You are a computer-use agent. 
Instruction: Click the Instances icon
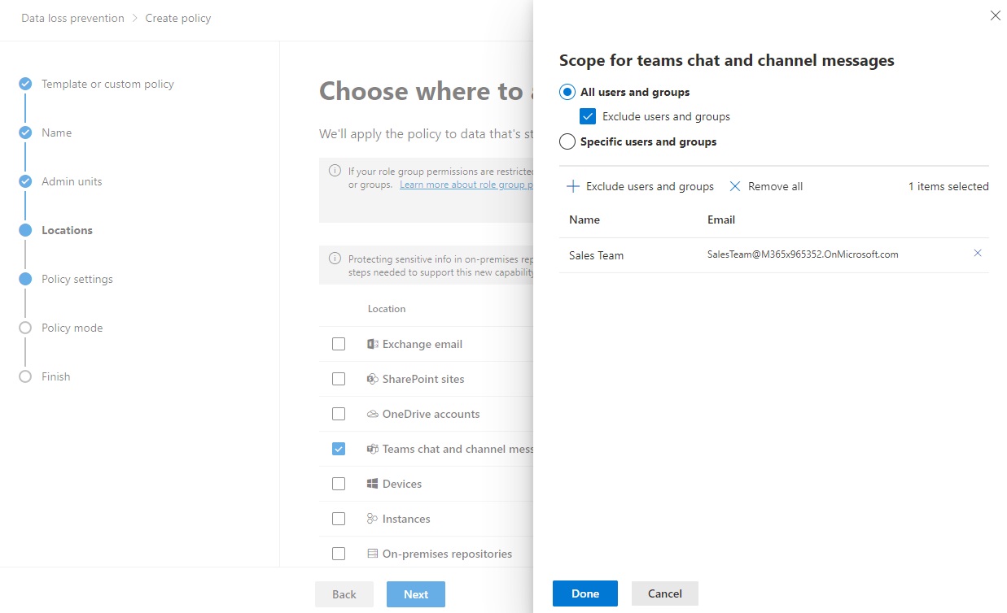(x=372, y=519)
